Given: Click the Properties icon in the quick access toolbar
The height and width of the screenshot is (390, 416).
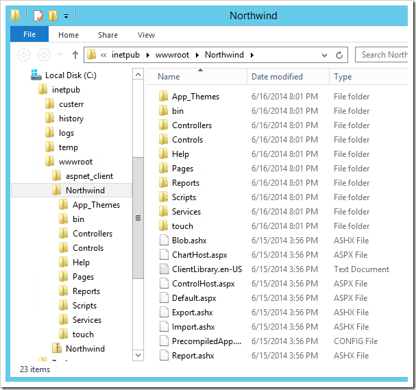Looking at the screenshot, I should coord(38,16).
